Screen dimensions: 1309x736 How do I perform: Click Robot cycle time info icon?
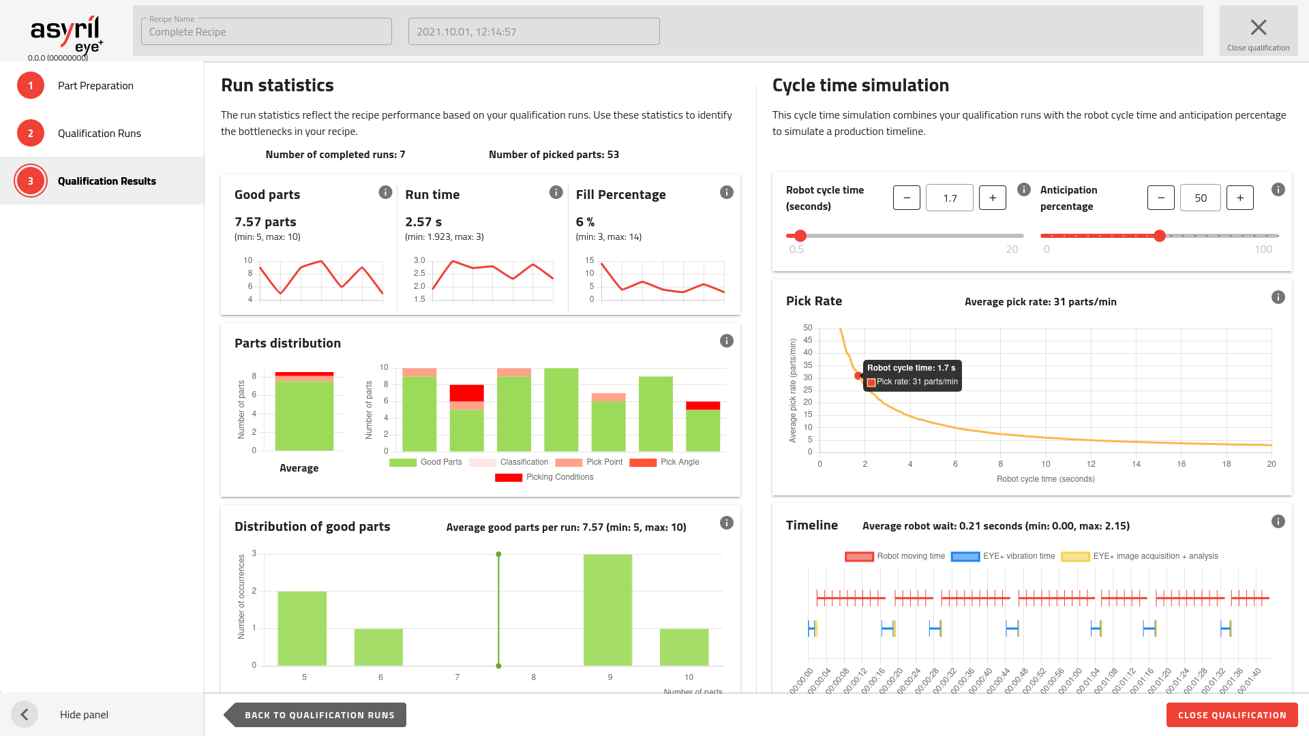click(1023, 189)
